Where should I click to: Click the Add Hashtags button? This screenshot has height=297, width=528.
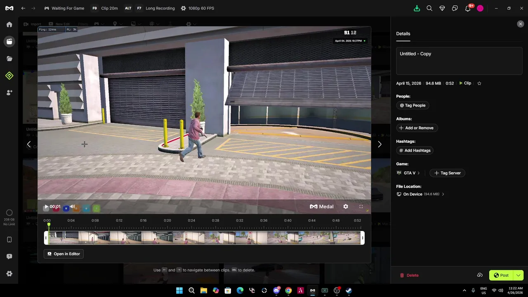[415, 151]
